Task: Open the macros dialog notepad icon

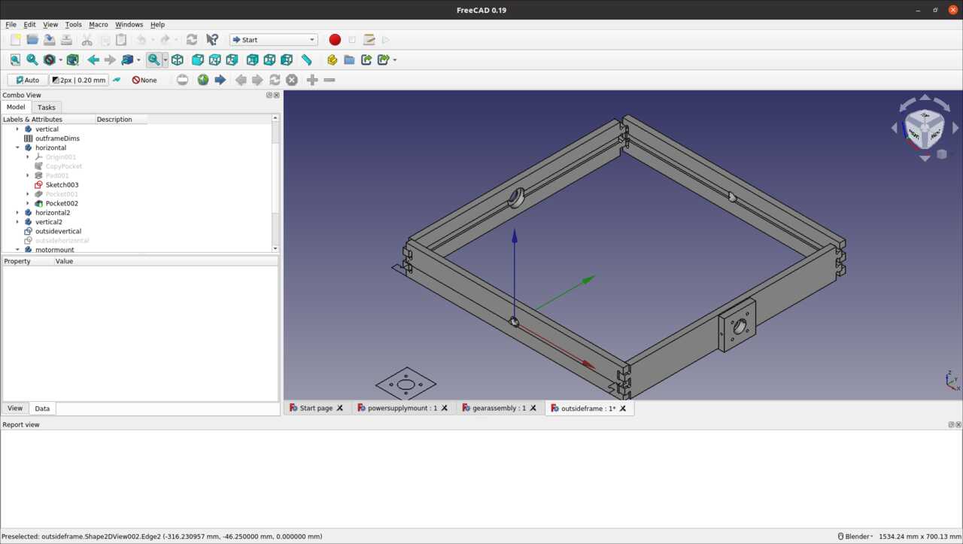Action: click(369, 40)
